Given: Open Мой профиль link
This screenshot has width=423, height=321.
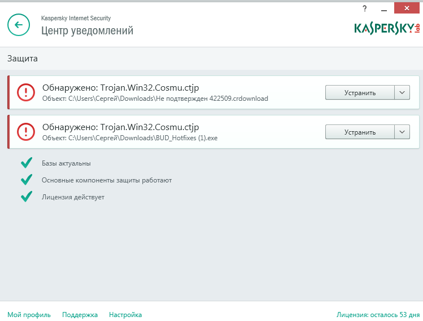Looking at the screenshot, I should click(29, 315).
